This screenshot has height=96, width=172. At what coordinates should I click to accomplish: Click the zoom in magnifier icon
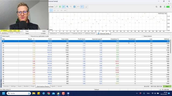(x=67, y=7)
